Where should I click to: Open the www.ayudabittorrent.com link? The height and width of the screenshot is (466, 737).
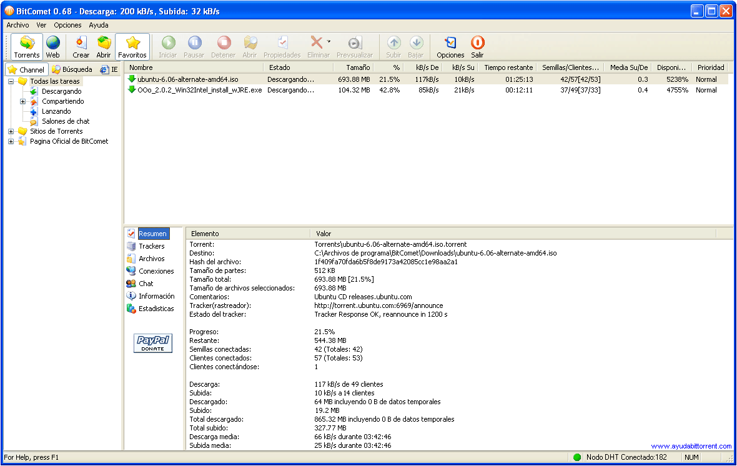[x=691, y=446]
